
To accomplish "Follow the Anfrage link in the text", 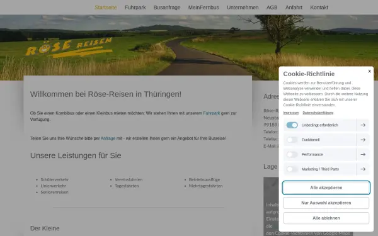I will click(108, 138).
